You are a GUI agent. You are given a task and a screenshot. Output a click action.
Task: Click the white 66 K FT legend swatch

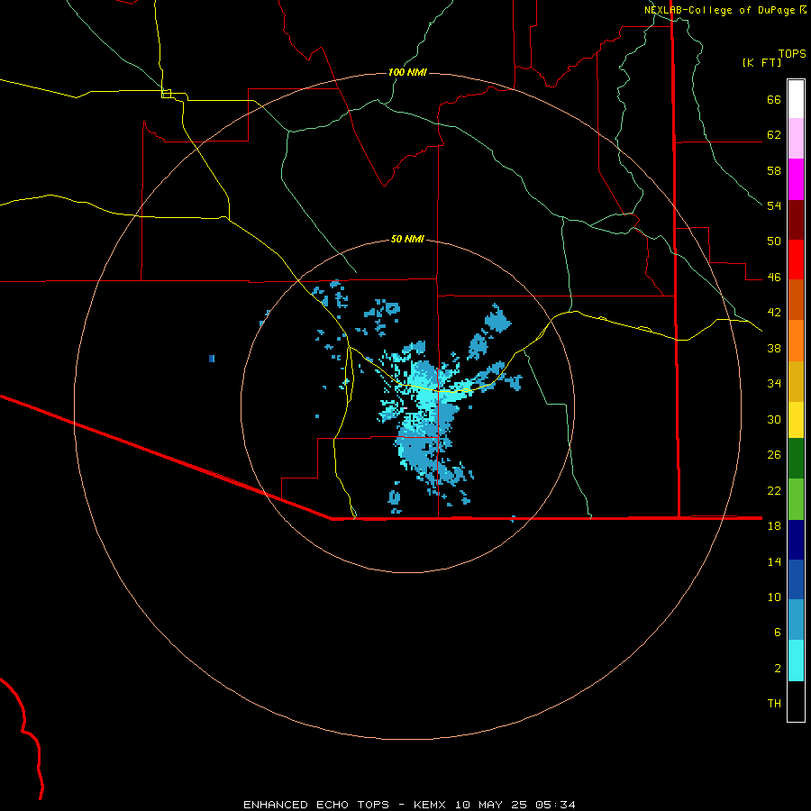point(796,99)
